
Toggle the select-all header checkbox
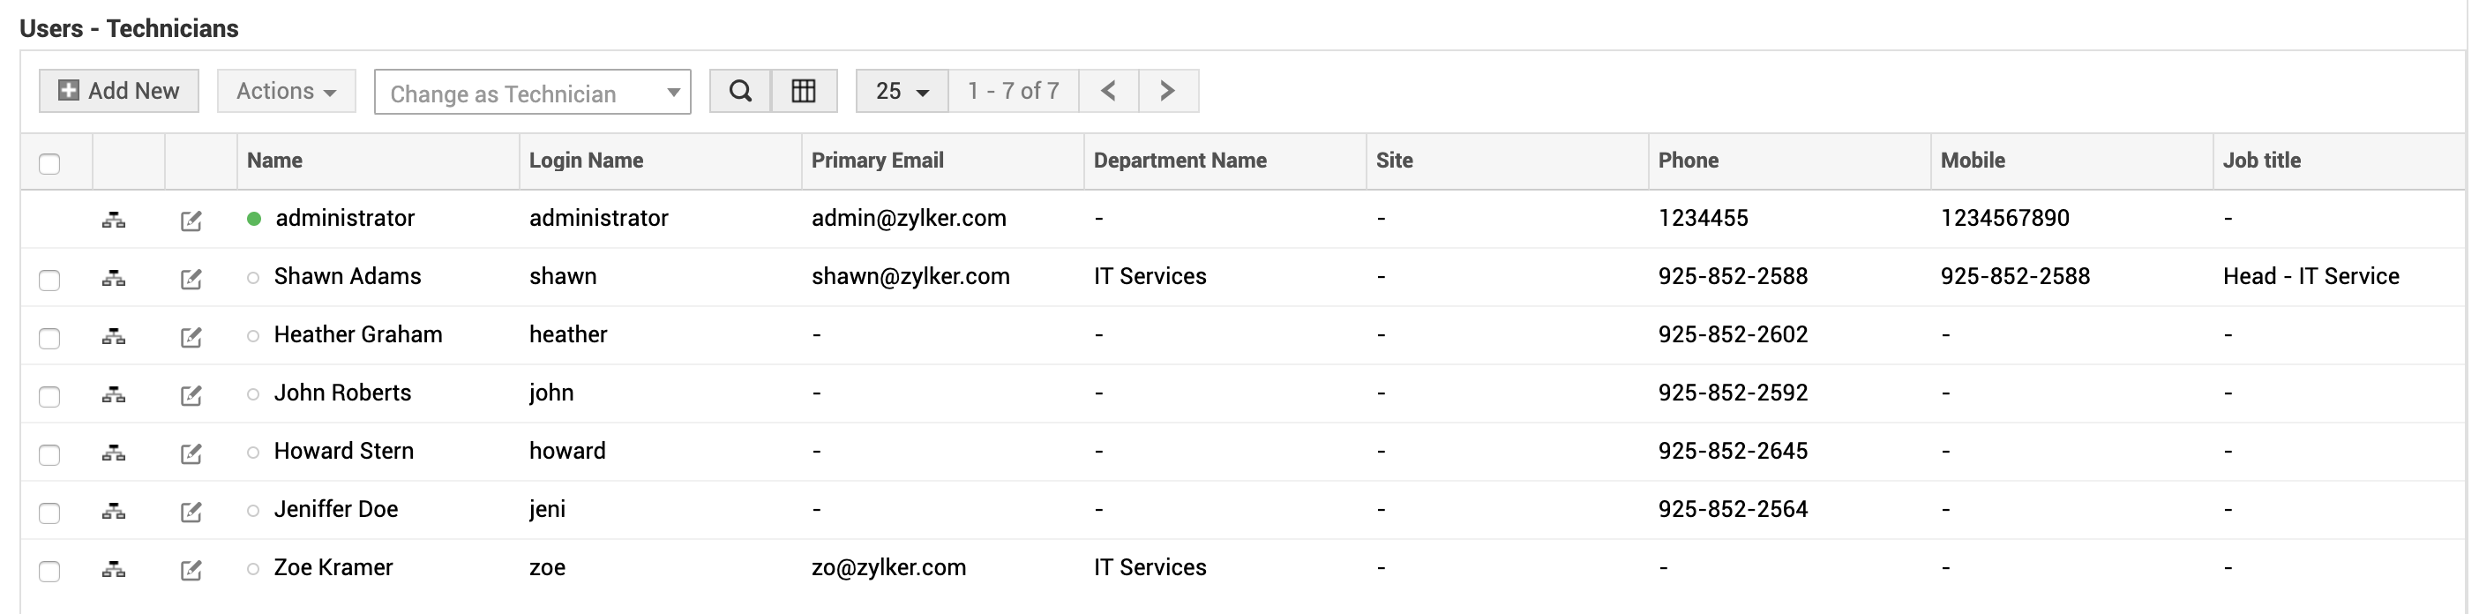coord(50,163)
